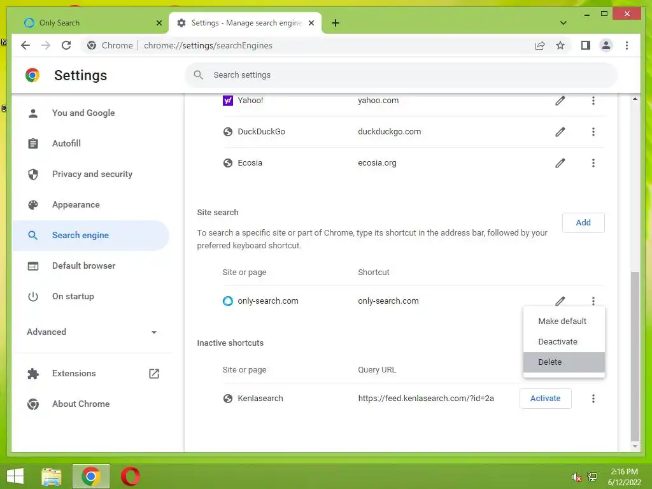Click the muted volume tray icon
This screenshot has width=652, height=489.
click(x=576, y=477)
